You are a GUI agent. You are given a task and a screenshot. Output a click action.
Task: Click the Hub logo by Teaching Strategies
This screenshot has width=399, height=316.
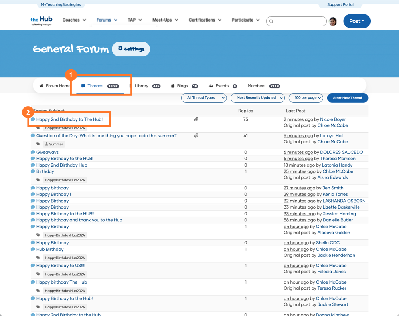(x=41, y=21)
